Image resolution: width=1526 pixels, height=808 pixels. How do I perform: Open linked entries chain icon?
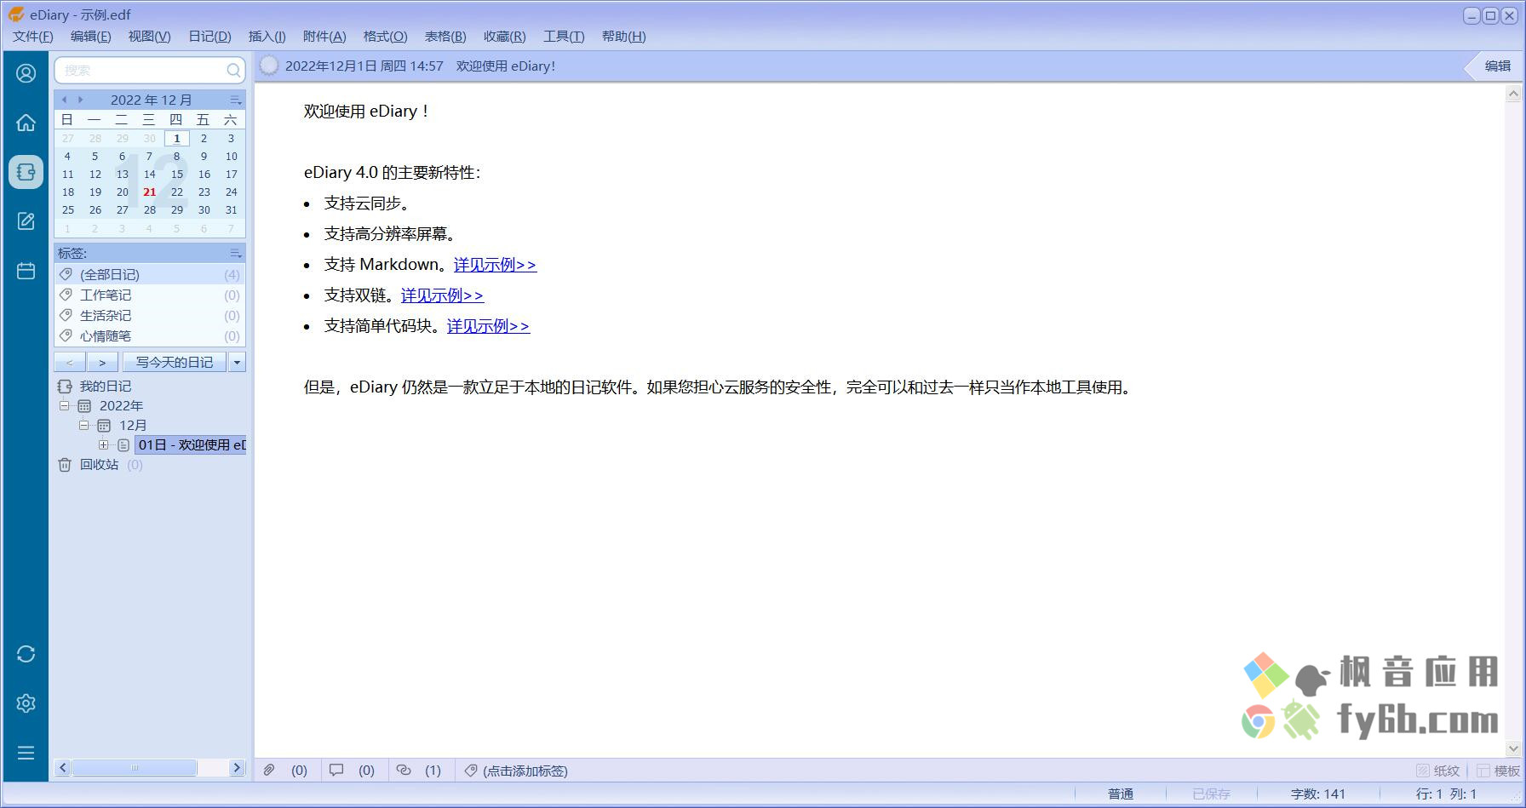pyautogui.click(x=404, y=770)
